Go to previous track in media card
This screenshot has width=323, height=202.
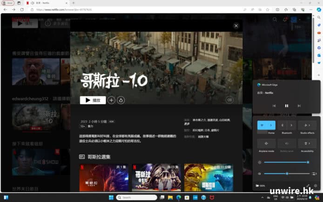[274, 106]
